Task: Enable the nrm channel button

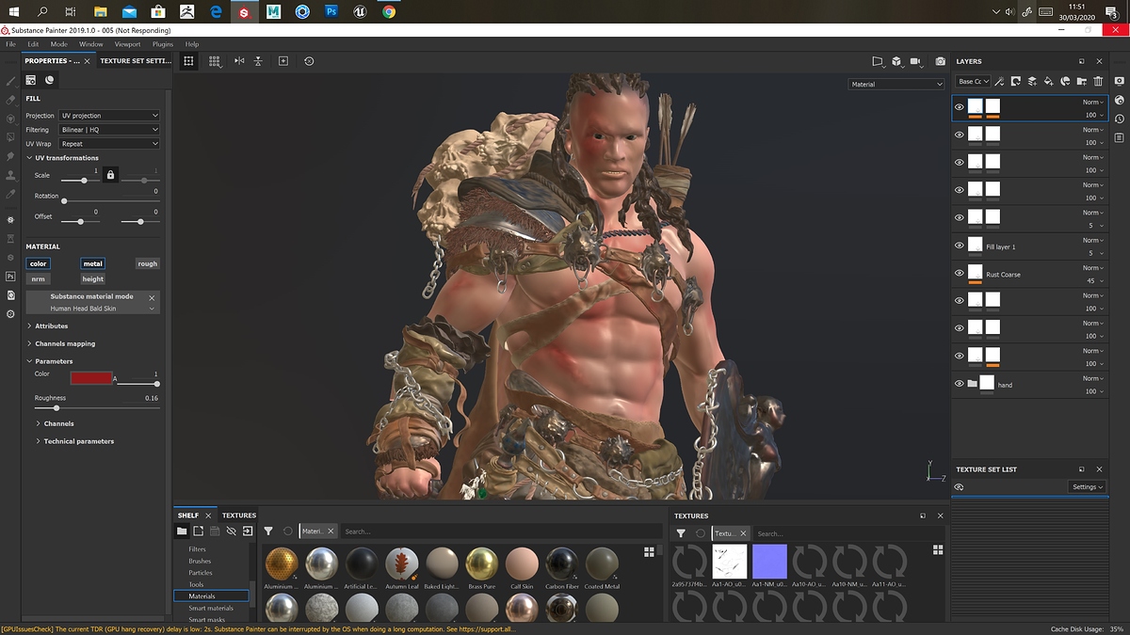Action: click(x=38, y=278)
